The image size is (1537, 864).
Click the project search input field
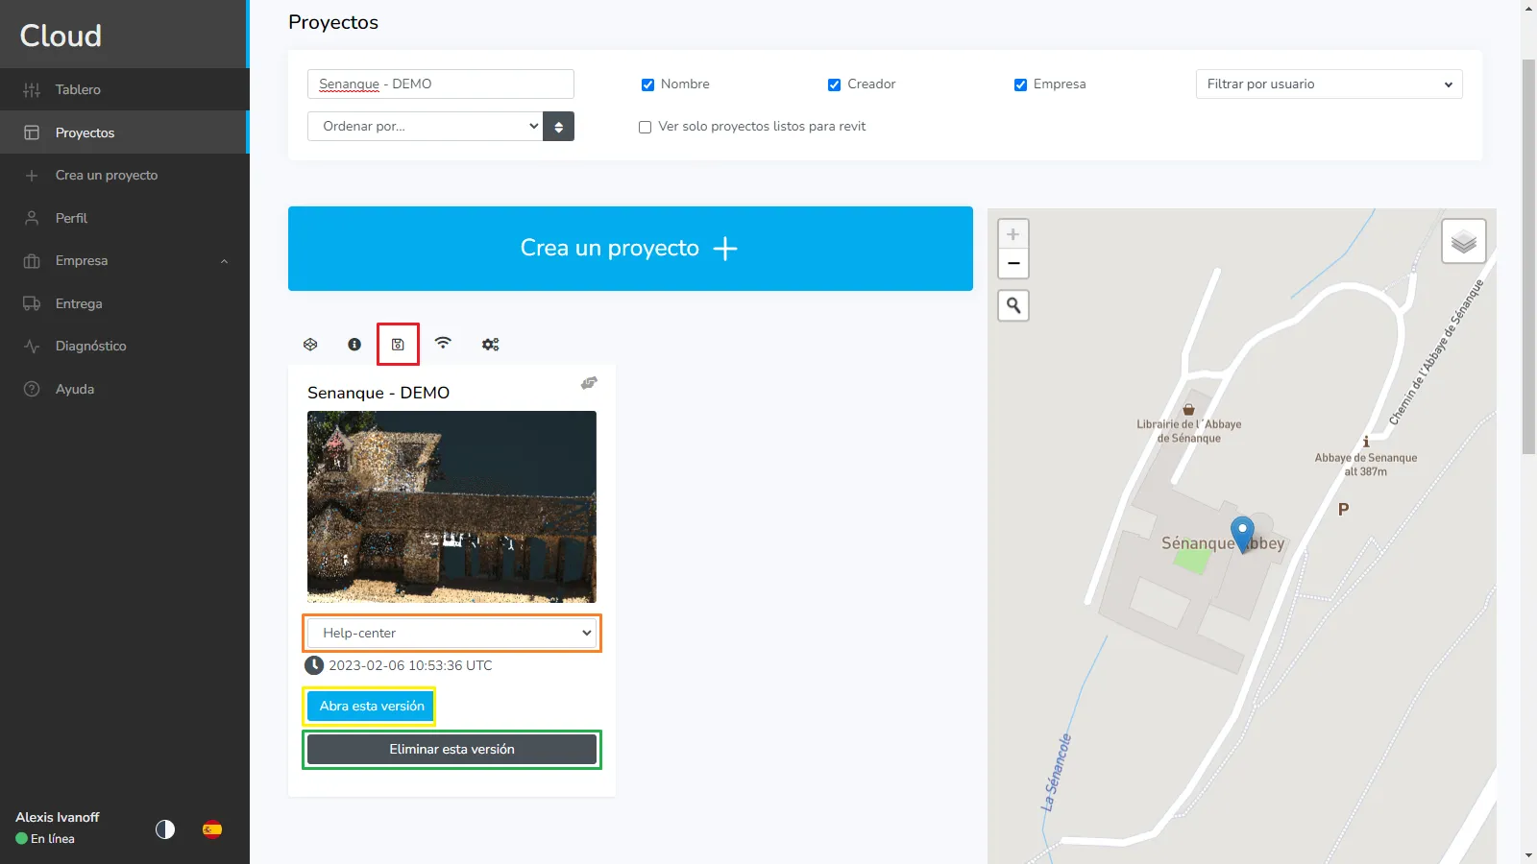441,84
